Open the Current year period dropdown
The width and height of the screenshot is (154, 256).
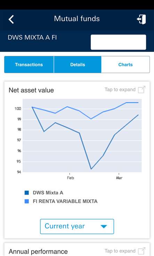pos(77,227)
